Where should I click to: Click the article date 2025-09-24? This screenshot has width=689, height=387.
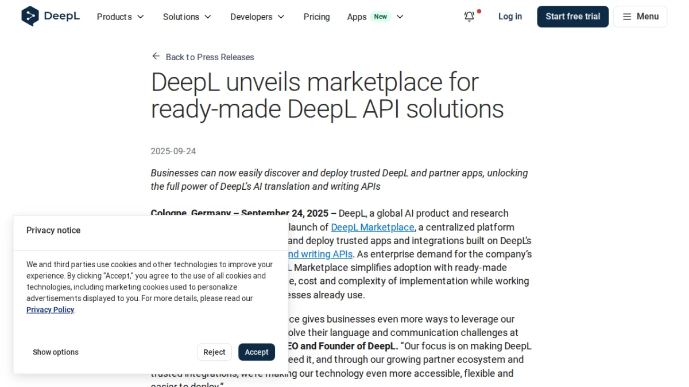(173, 151)
